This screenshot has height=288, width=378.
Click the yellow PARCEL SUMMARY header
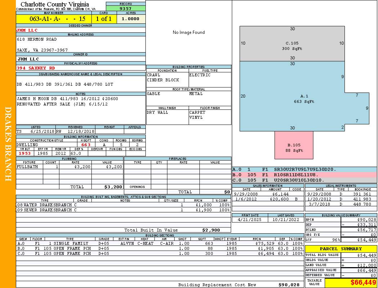341,249
